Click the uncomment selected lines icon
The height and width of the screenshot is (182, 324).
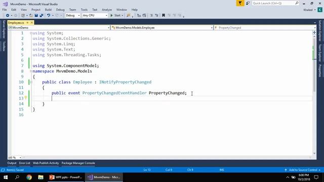(x=144, y=16)
